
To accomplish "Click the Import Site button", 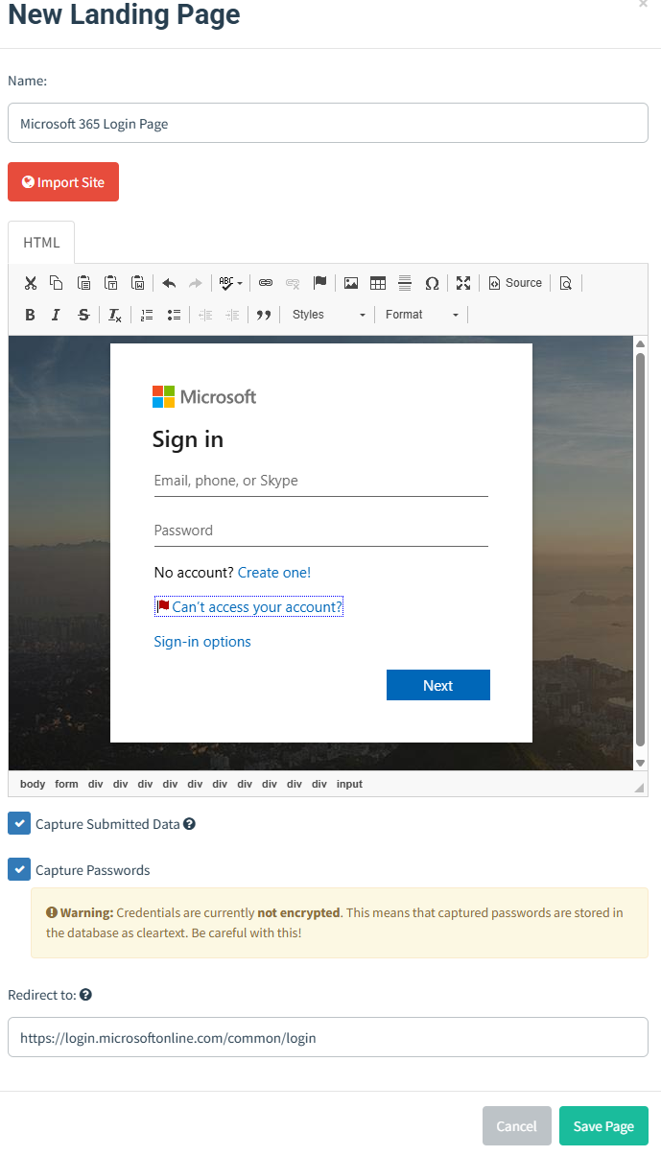I will tap(63, 182).
